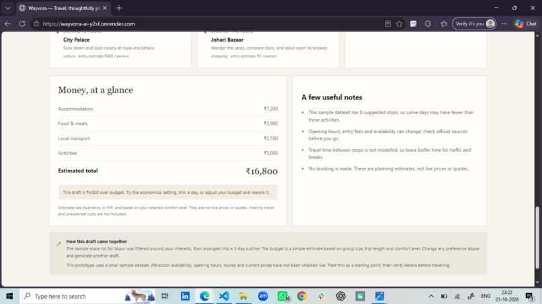
Task: Click the scrollbar down arrow
Action: [537, 283]
